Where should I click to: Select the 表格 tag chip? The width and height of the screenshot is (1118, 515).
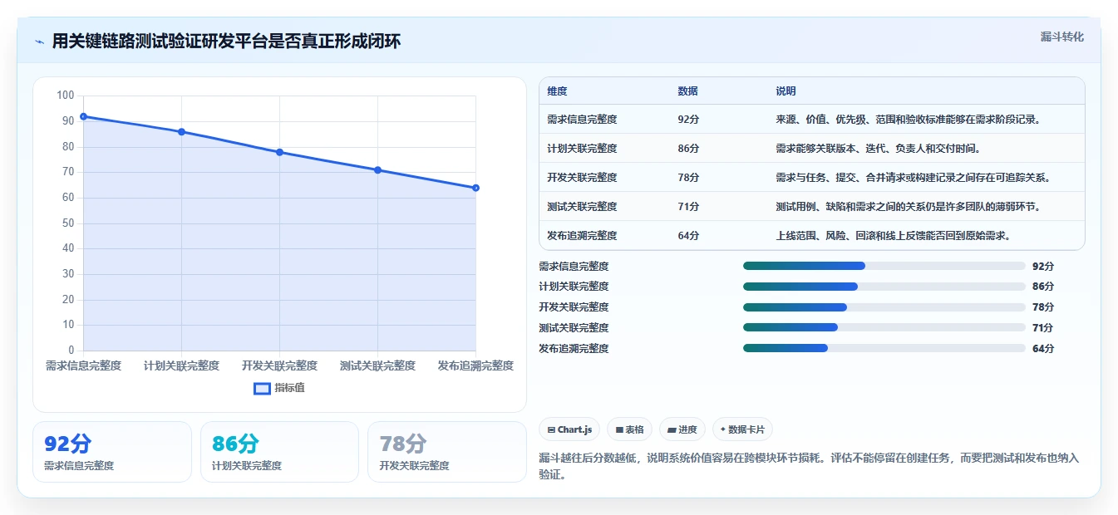[x=630, y=429]
